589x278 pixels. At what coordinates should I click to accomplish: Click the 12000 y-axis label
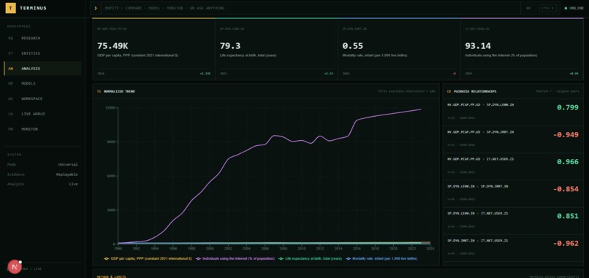(x=110, y=108)
